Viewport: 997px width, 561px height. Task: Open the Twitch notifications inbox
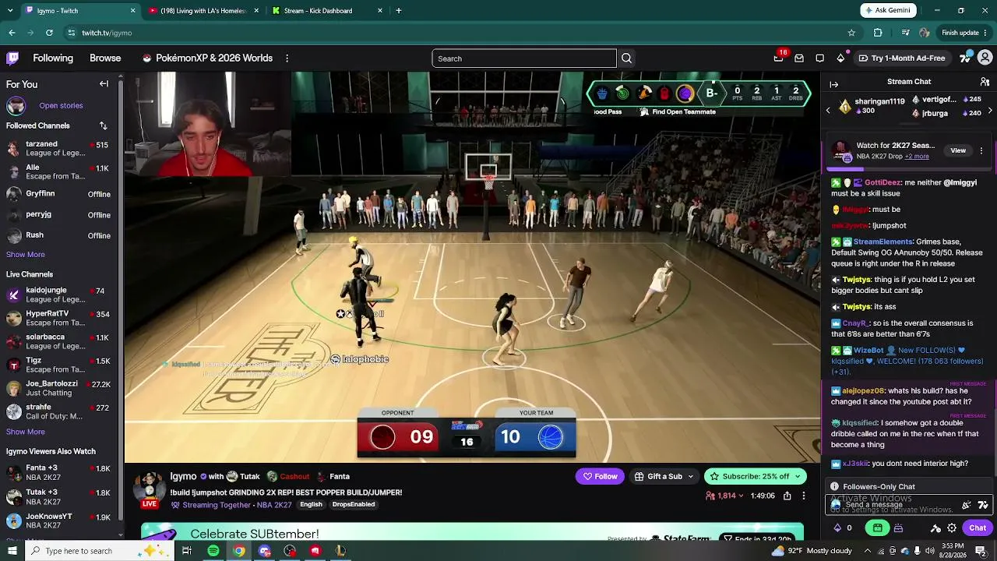(799, 58)
